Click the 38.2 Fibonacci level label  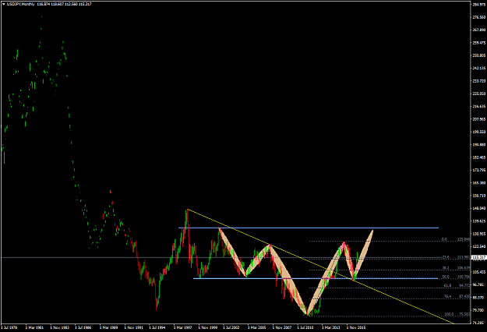(x=446, y=268)
